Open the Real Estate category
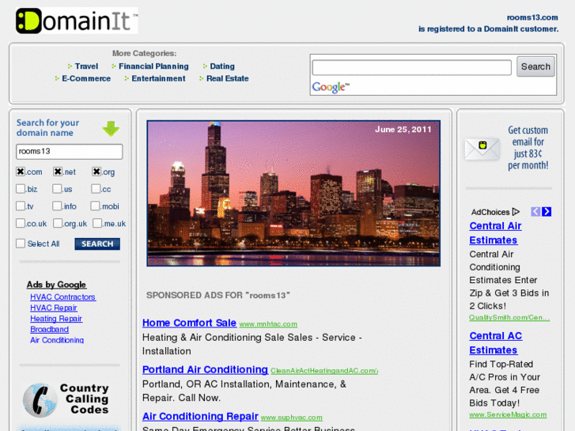This screenshot has height=431, width=575. tap(227, 78)
